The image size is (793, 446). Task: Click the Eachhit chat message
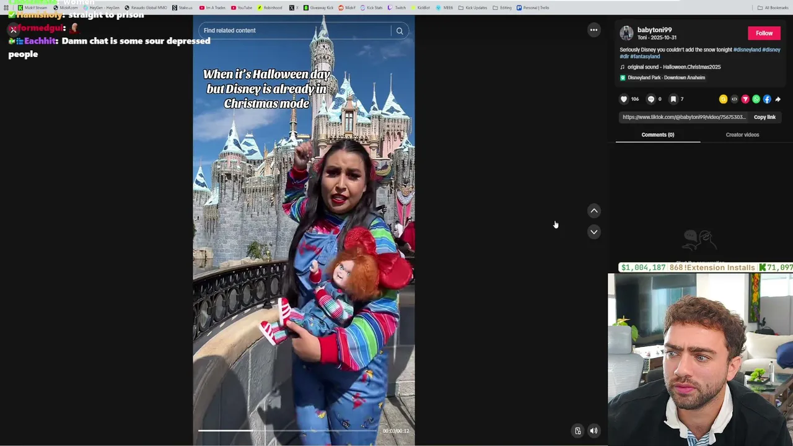[x=110, y=47]
